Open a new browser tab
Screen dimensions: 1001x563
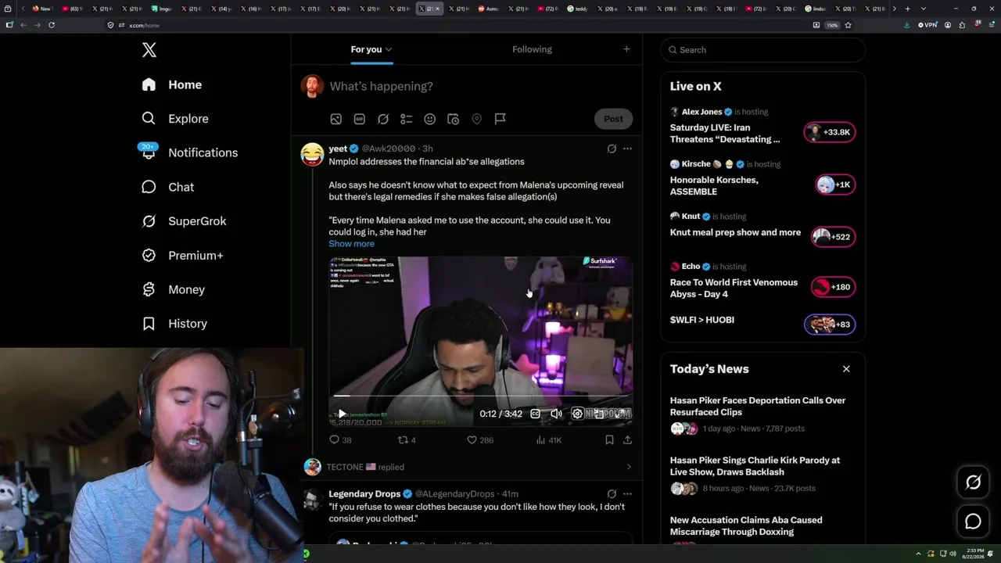coord(907,9)
